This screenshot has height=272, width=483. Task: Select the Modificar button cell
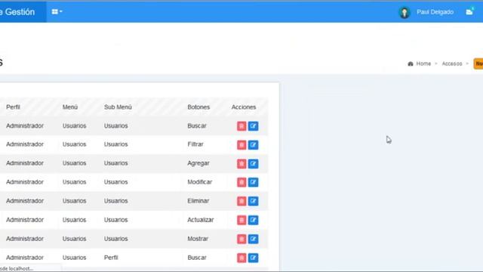click(199, 182)
